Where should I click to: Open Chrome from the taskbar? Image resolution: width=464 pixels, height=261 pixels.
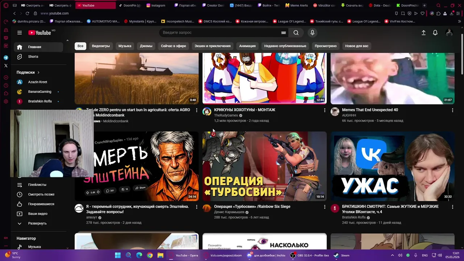[x=150, y=255]
